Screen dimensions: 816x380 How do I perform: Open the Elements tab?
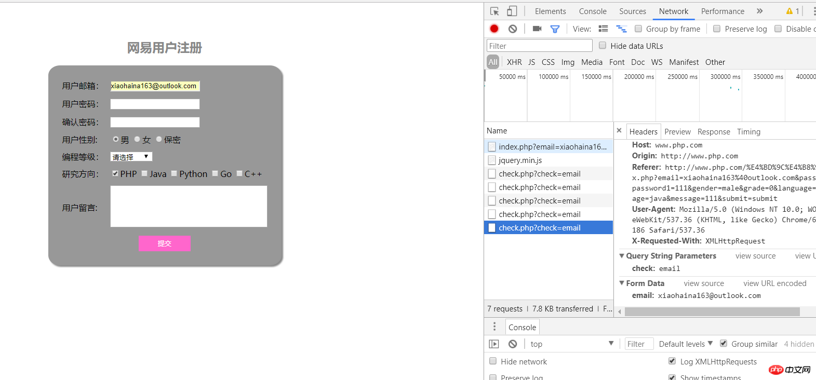click(x=551, y=11)
